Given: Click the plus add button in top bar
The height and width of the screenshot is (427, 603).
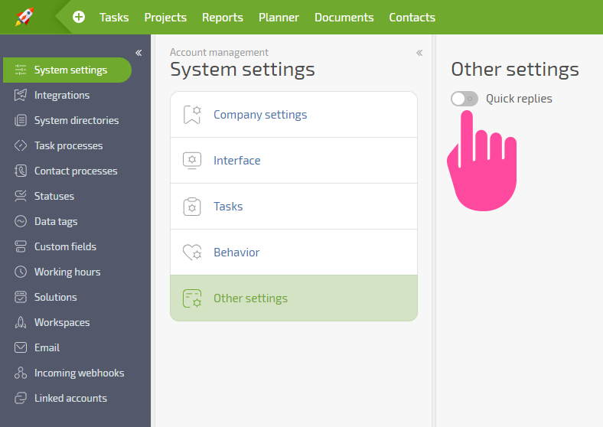Looking at the screenshot, I should pos(79,17).
